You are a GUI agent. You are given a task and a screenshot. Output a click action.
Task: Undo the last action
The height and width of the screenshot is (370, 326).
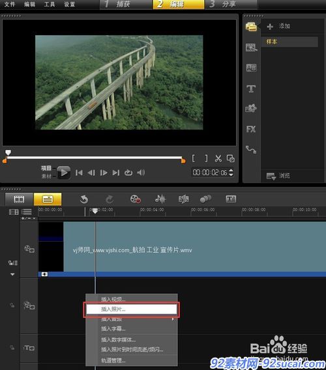[84, 199]
